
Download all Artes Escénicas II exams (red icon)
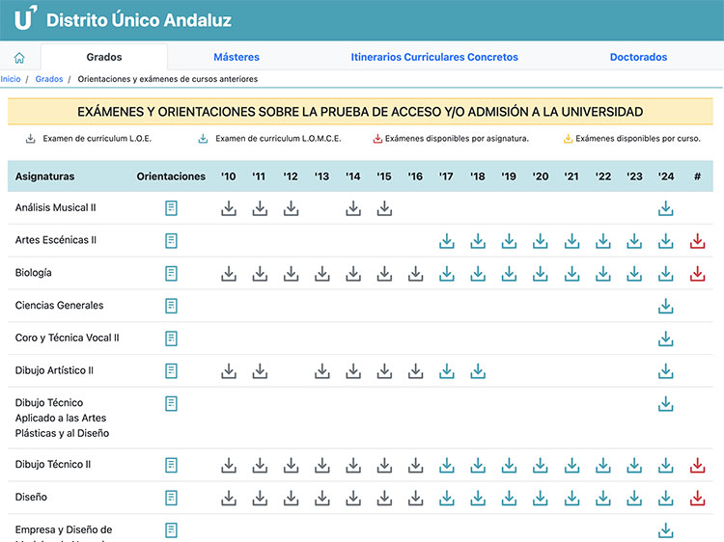[698, 241]
